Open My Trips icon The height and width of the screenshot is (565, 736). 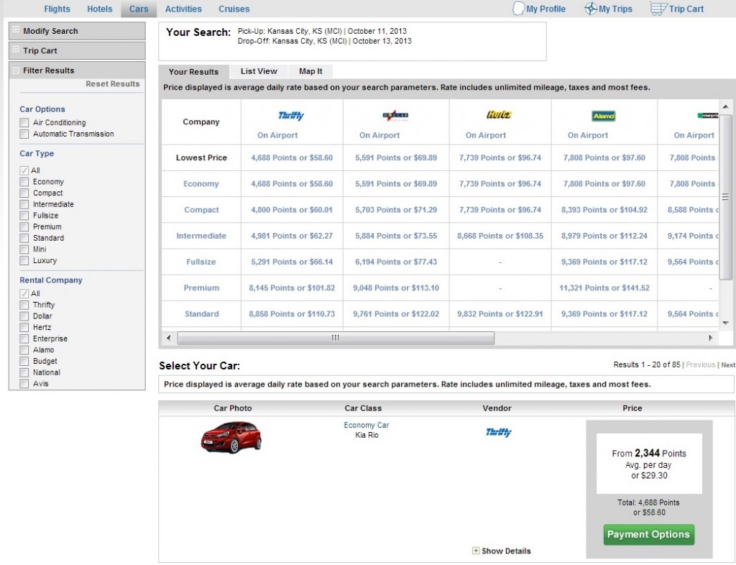[x=591, y=9]
